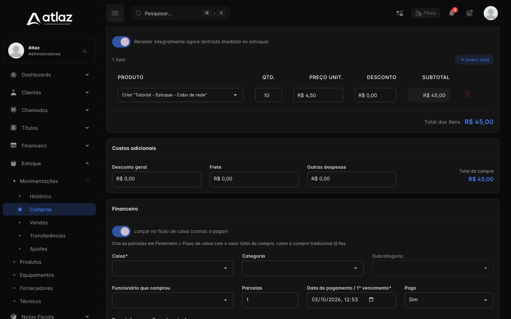
Task: Click the Clientes person icon
Action: point(13,93)
